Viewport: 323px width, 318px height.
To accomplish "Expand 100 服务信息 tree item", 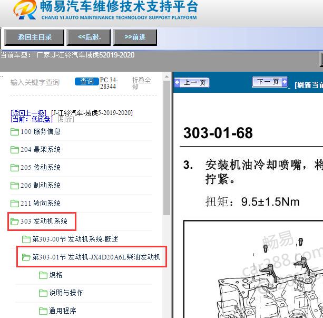I will point(41,131).
